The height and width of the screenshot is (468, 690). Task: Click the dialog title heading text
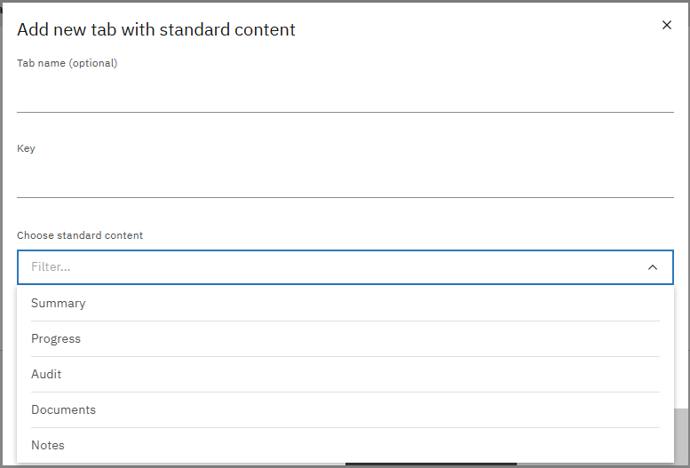(156, 29)
